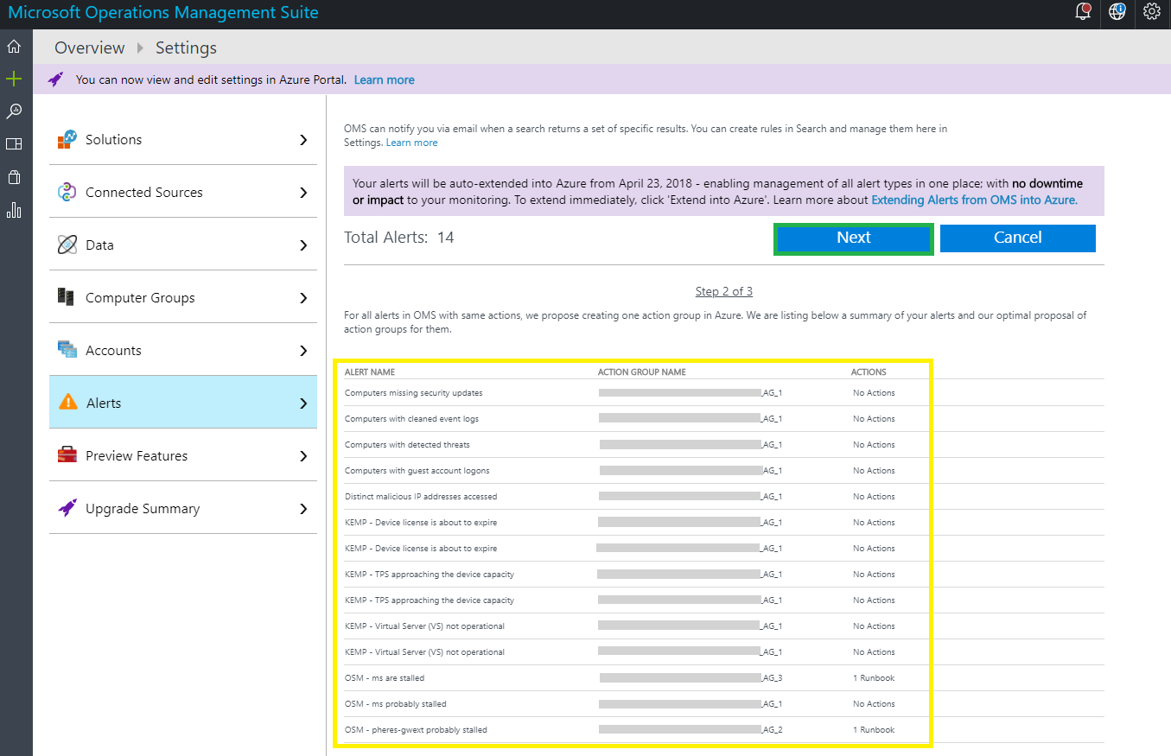Open the Upgrade Summary section
The image size is (1171, 756).
[183, 508]
